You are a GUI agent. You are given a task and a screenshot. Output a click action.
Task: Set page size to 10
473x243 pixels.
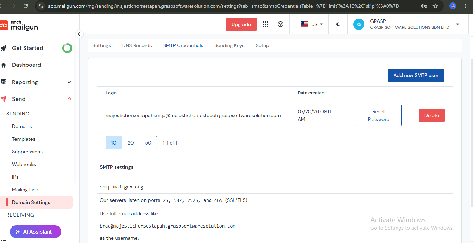(x=114, y=143)
